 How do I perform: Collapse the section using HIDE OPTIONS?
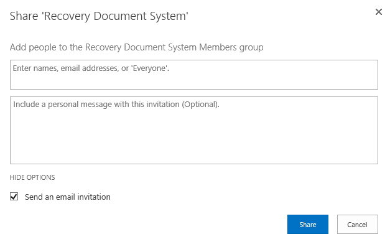point(32,177)
